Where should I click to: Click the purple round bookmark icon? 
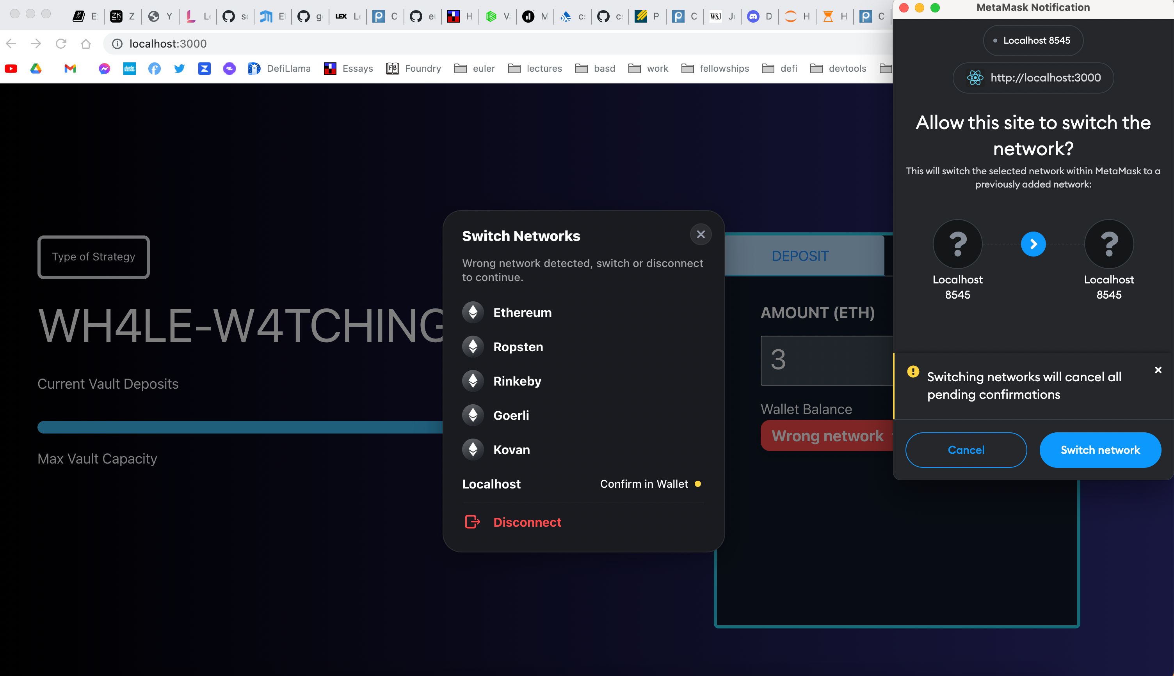229,69
